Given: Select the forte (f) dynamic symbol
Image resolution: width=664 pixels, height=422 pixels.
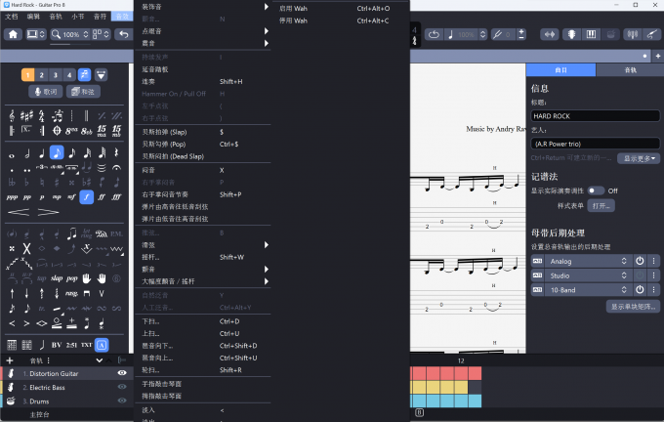Looking at the screenshot, I should tap(86, 196).
